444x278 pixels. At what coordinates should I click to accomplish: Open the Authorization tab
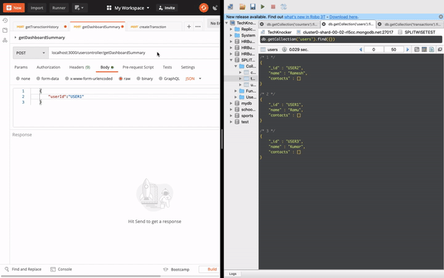pyautogui.click(x=48, y=67)
